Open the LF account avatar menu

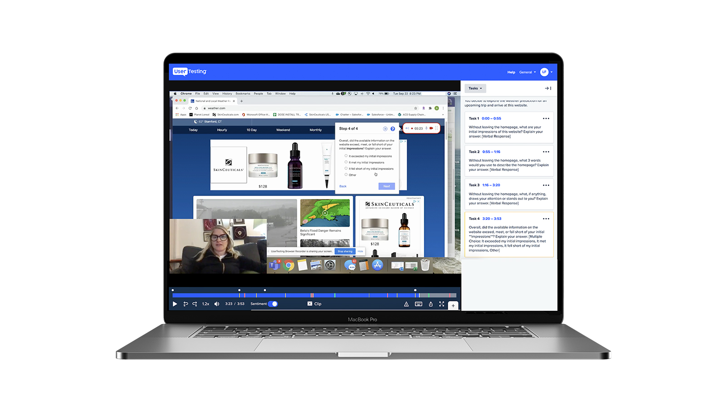pos(546,72)
